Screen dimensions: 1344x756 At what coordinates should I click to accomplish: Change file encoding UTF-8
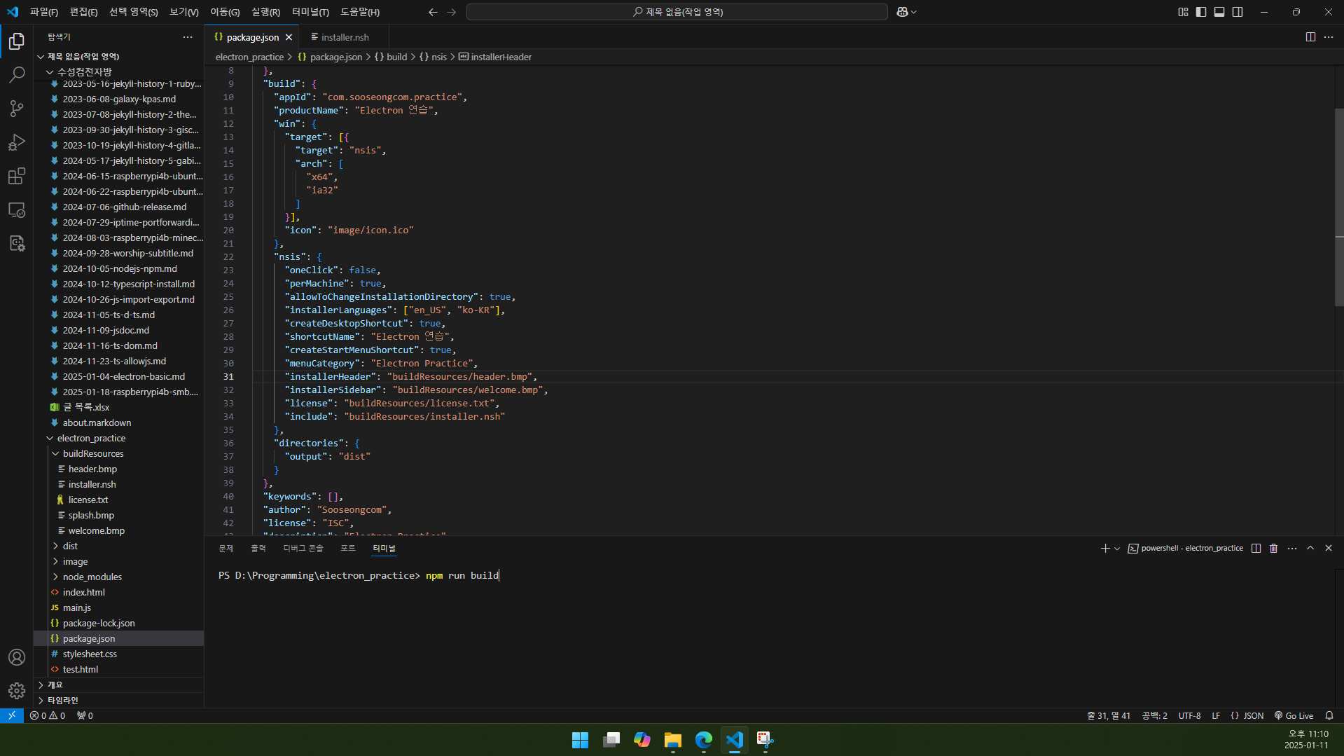pyautogui.click(x=1189, y=715)
